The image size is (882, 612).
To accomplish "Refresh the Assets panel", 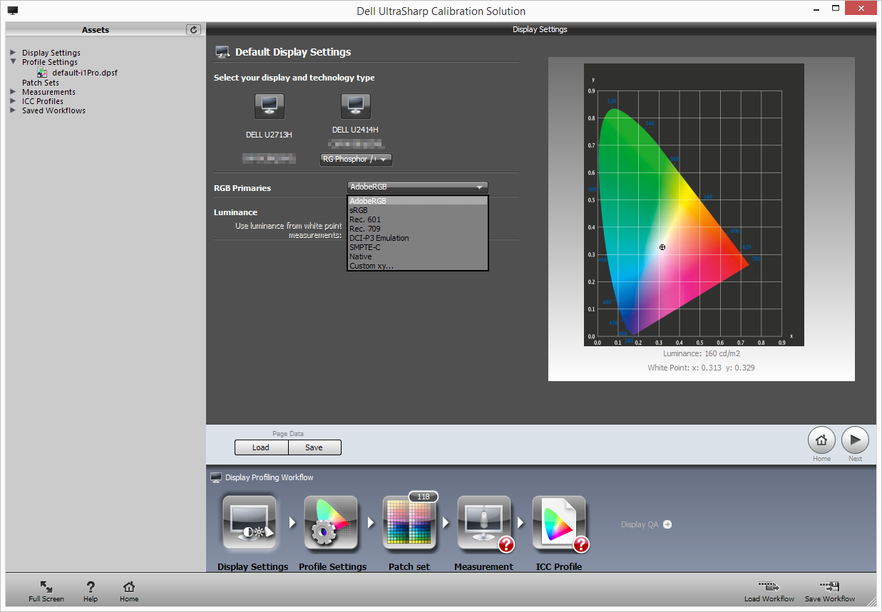I will click(193, 29).
